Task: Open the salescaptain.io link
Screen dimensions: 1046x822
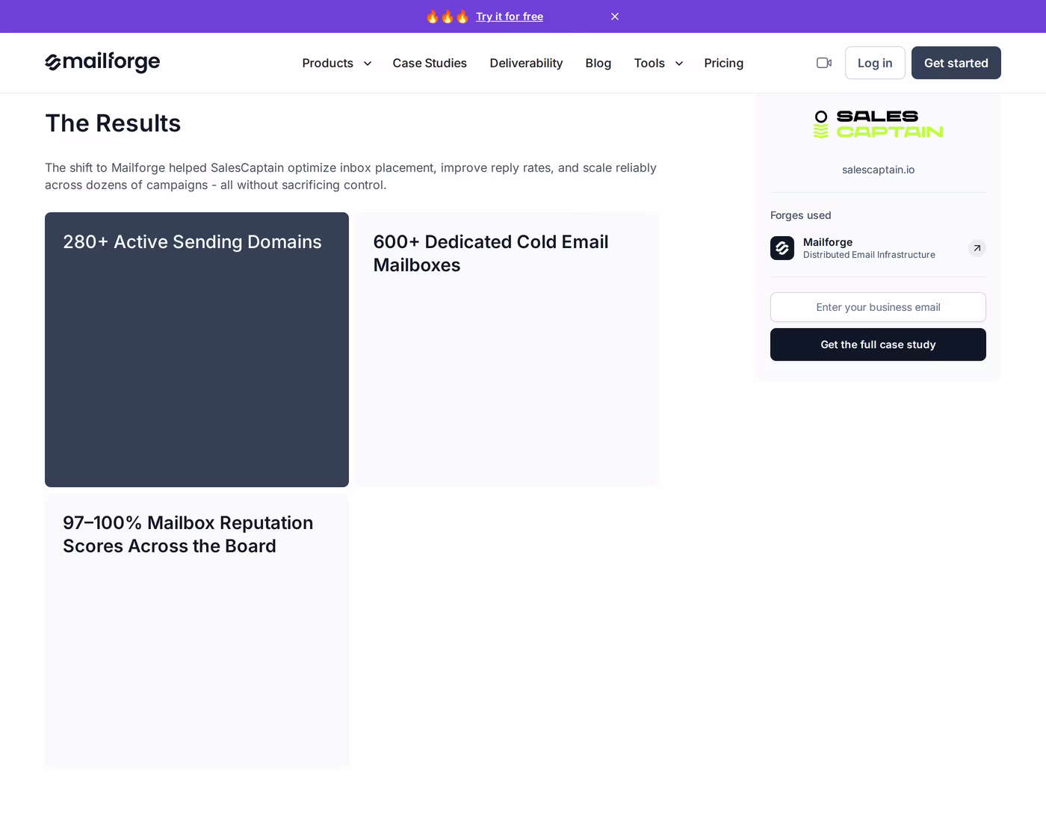Action: point(878,170)
